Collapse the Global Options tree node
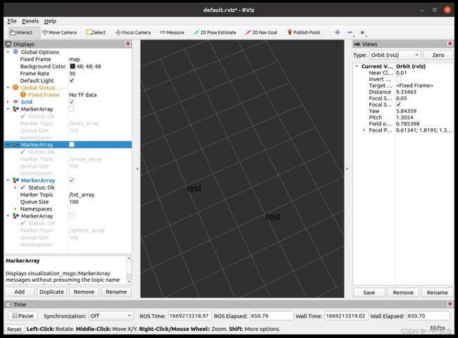The height and width of the screenshot is (338, 458). (8, 51)
